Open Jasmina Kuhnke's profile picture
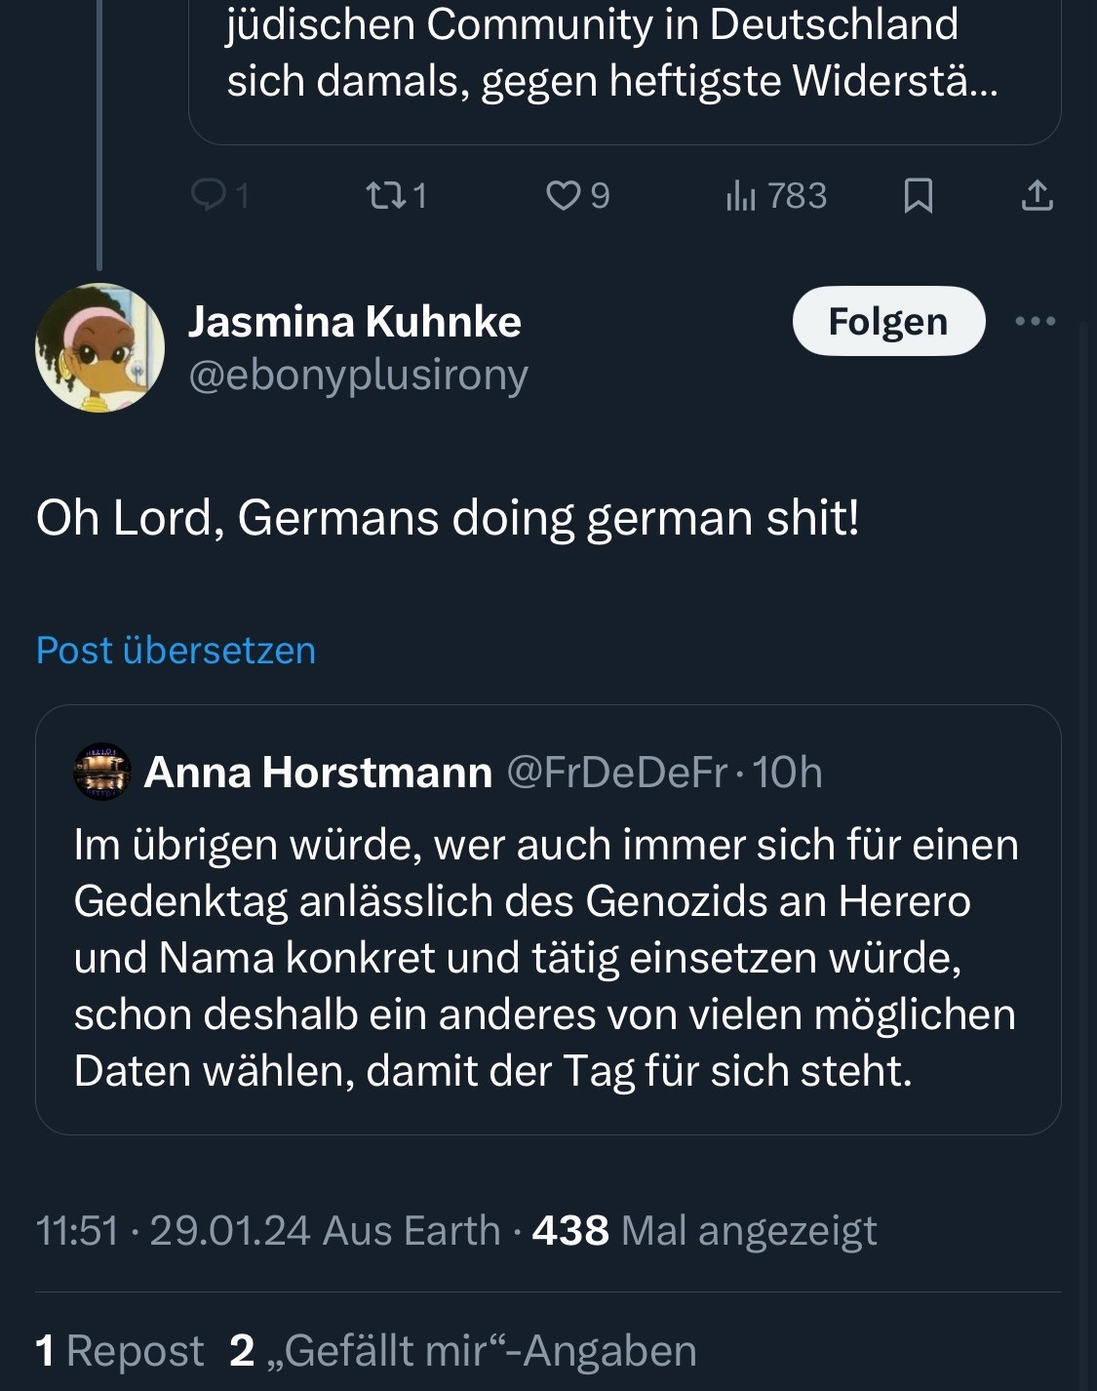Image resolution: width=1097 pixels, height=1391 pixels. tap(99, 347)
